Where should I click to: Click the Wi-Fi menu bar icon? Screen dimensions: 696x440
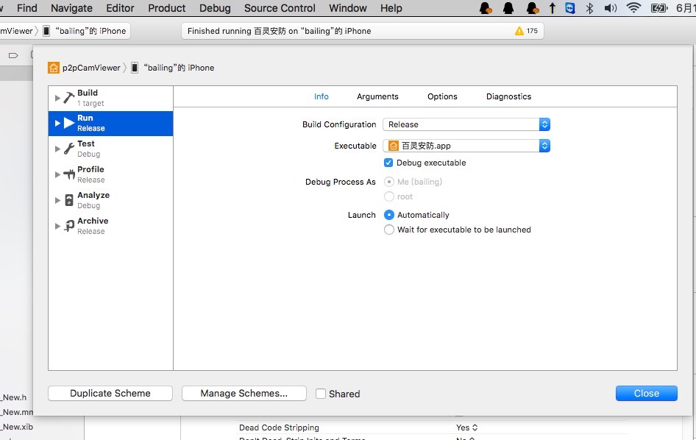[x=633, y=8]
